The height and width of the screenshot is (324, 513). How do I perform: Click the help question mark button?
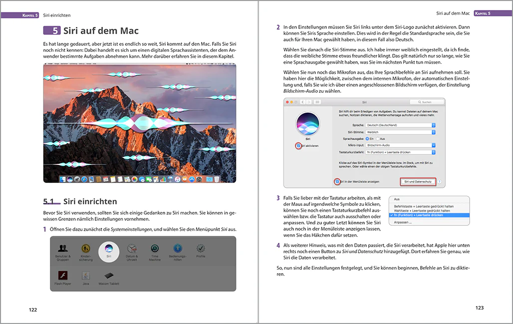(x=440, y=181)
